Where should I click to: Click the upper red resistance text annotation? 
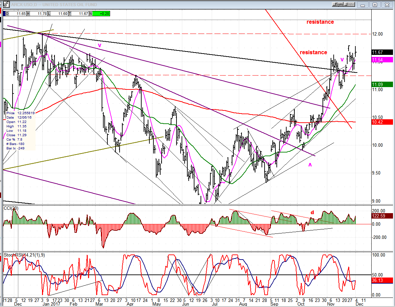click(320, 22)
